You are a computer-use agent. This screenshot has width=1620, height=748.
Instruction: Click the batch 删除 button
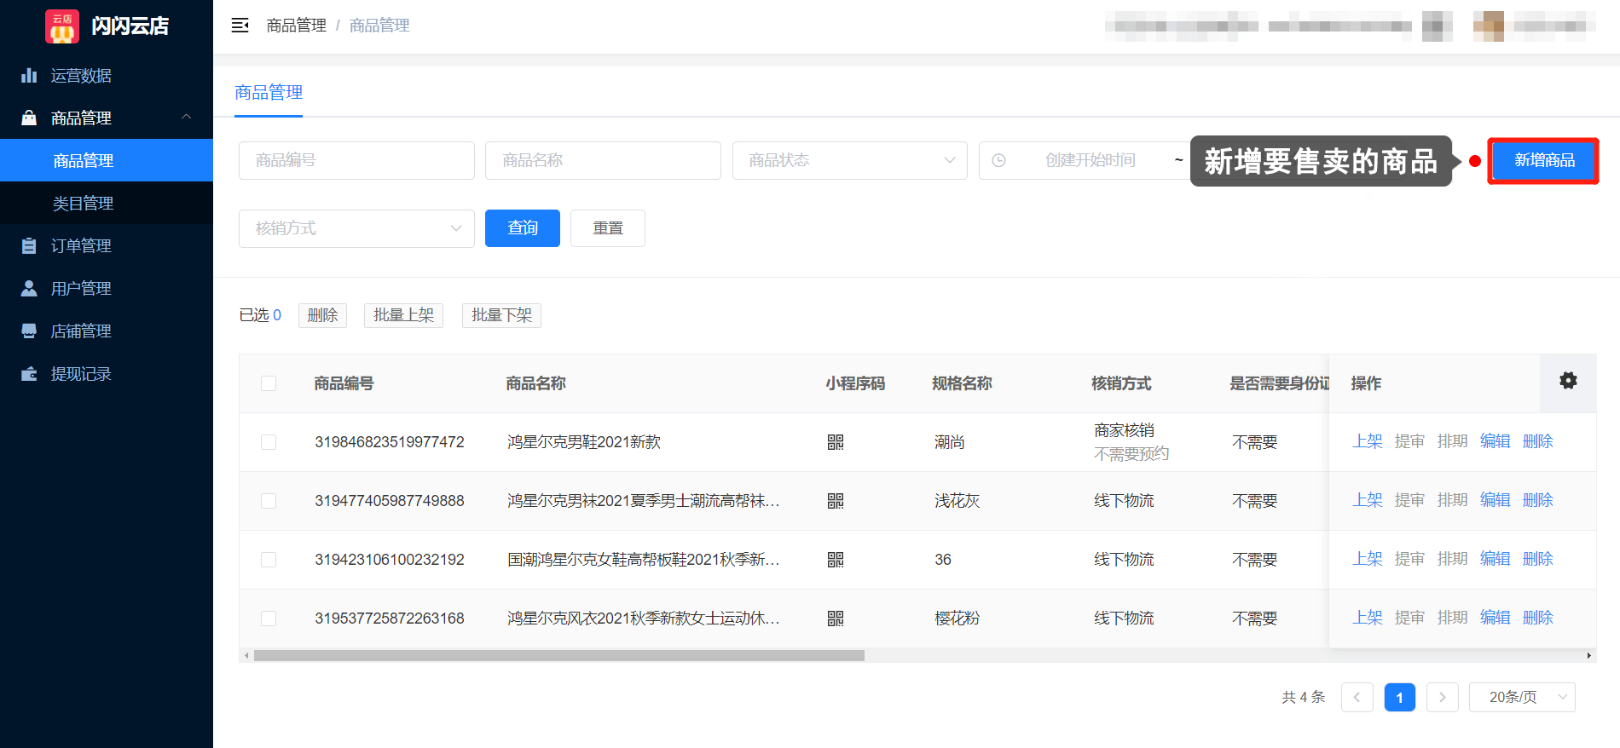click(322, 315)
